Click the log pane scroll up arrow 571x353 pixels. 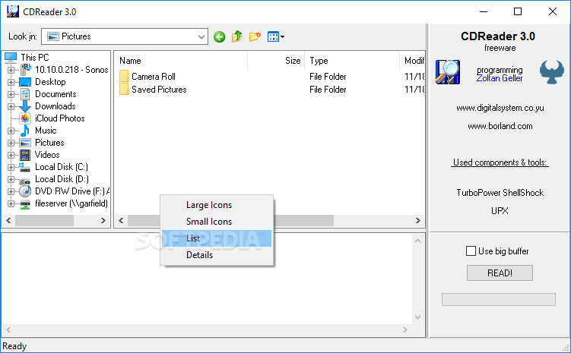(417, 241)
